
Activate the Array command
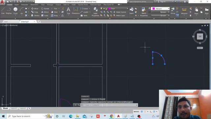click(x=54, y=16)
